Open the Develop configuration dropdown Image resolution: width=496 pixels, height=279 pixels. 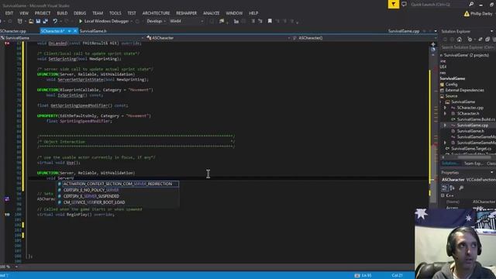157,21
